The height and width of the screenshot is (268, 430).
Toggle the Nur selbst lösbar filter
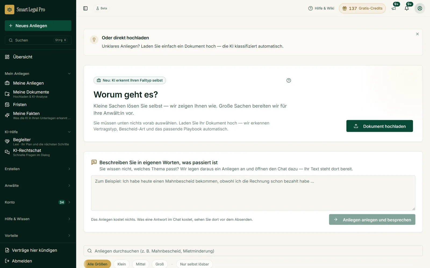click(194, 264)
